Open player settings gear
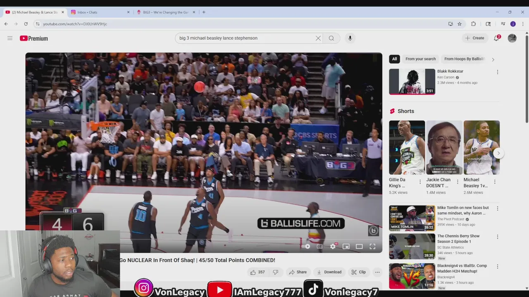 pyautogui.click(x=333, y=246)
